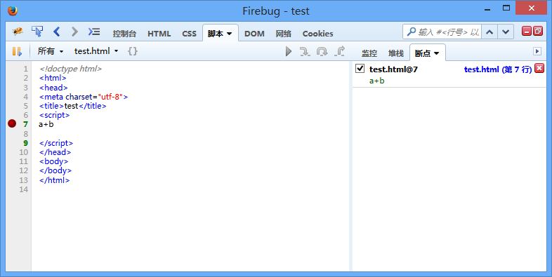
Task: Switch to the 网络 tab
Action: click(284, 34)
